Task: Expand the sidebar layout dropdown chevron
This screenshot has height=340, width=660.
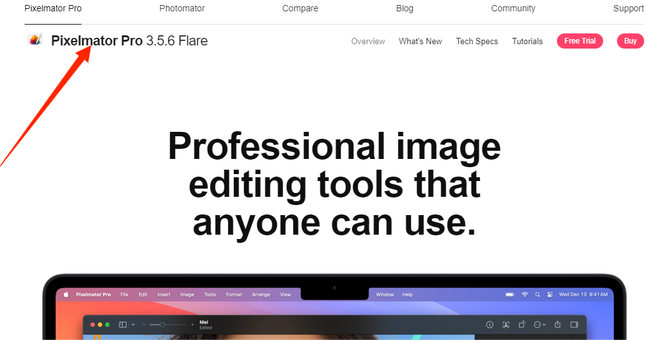Action: [x=133, y=324]
